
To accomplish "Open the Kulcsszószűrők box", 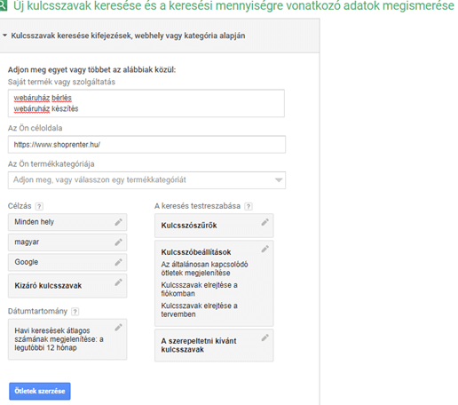I will 214,226.
